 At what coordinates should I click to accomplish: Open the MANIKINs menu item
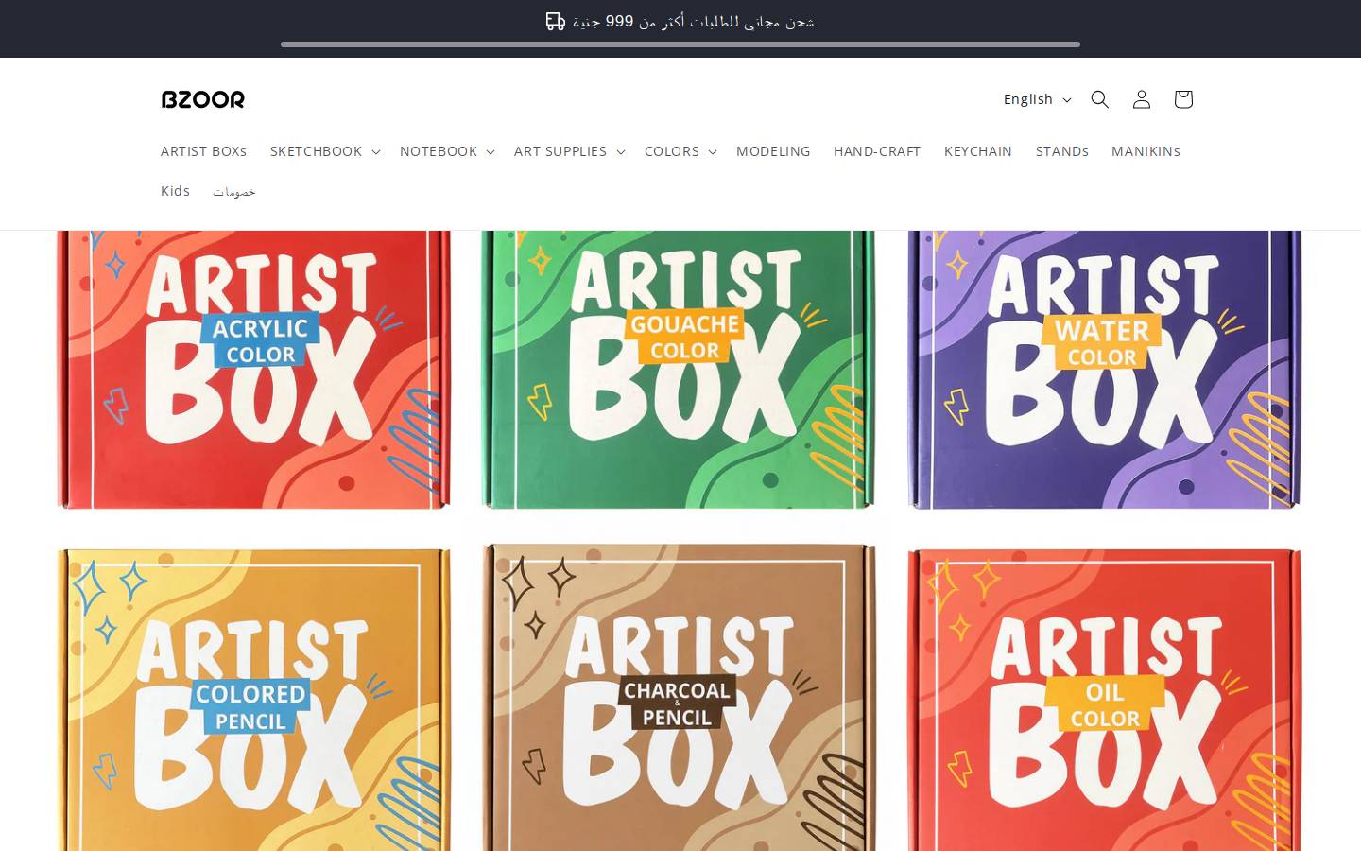click(x=1146, y=151)
